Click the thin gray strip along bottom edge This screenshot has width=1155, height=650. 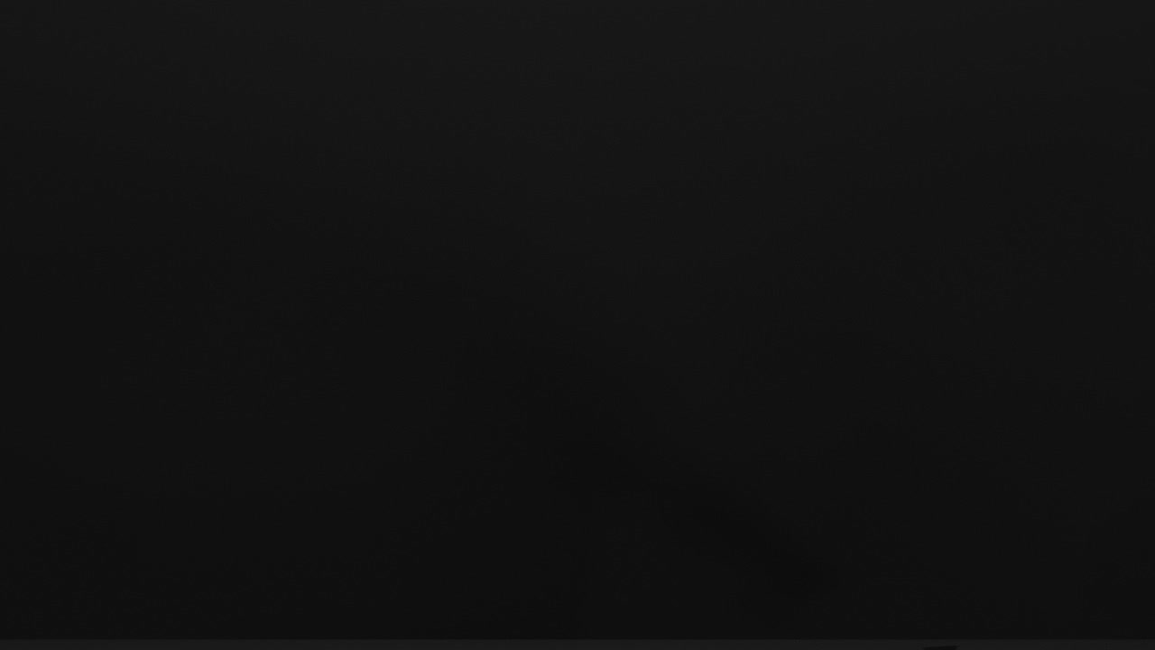pos(577,645)
